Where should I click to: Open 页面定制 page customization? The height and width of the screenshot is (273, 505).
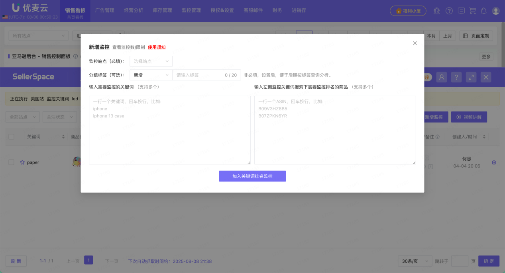click(x=476, y=35)
